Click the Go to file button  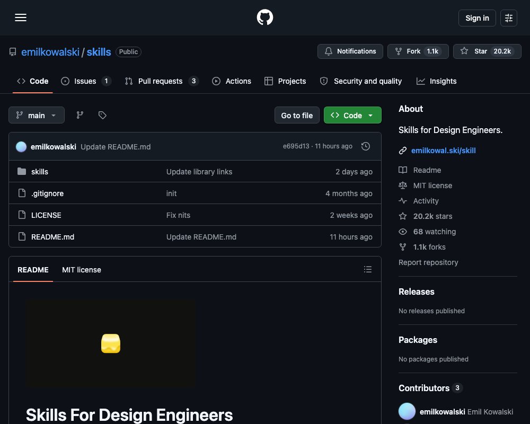297,116
